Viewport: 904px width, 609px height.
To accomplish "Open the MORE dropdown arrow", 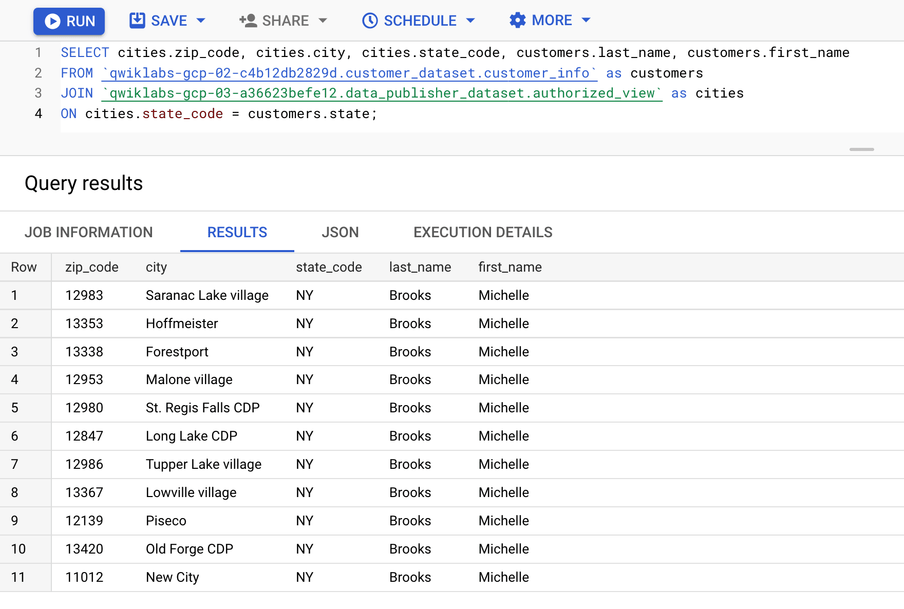I will [x=586, y=20].
